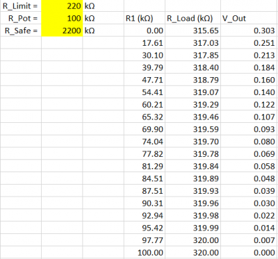This screenshot has width=278, height=259.
Task: Click the V_Out cell showing 0.303
Action: [x=249, y=31]
